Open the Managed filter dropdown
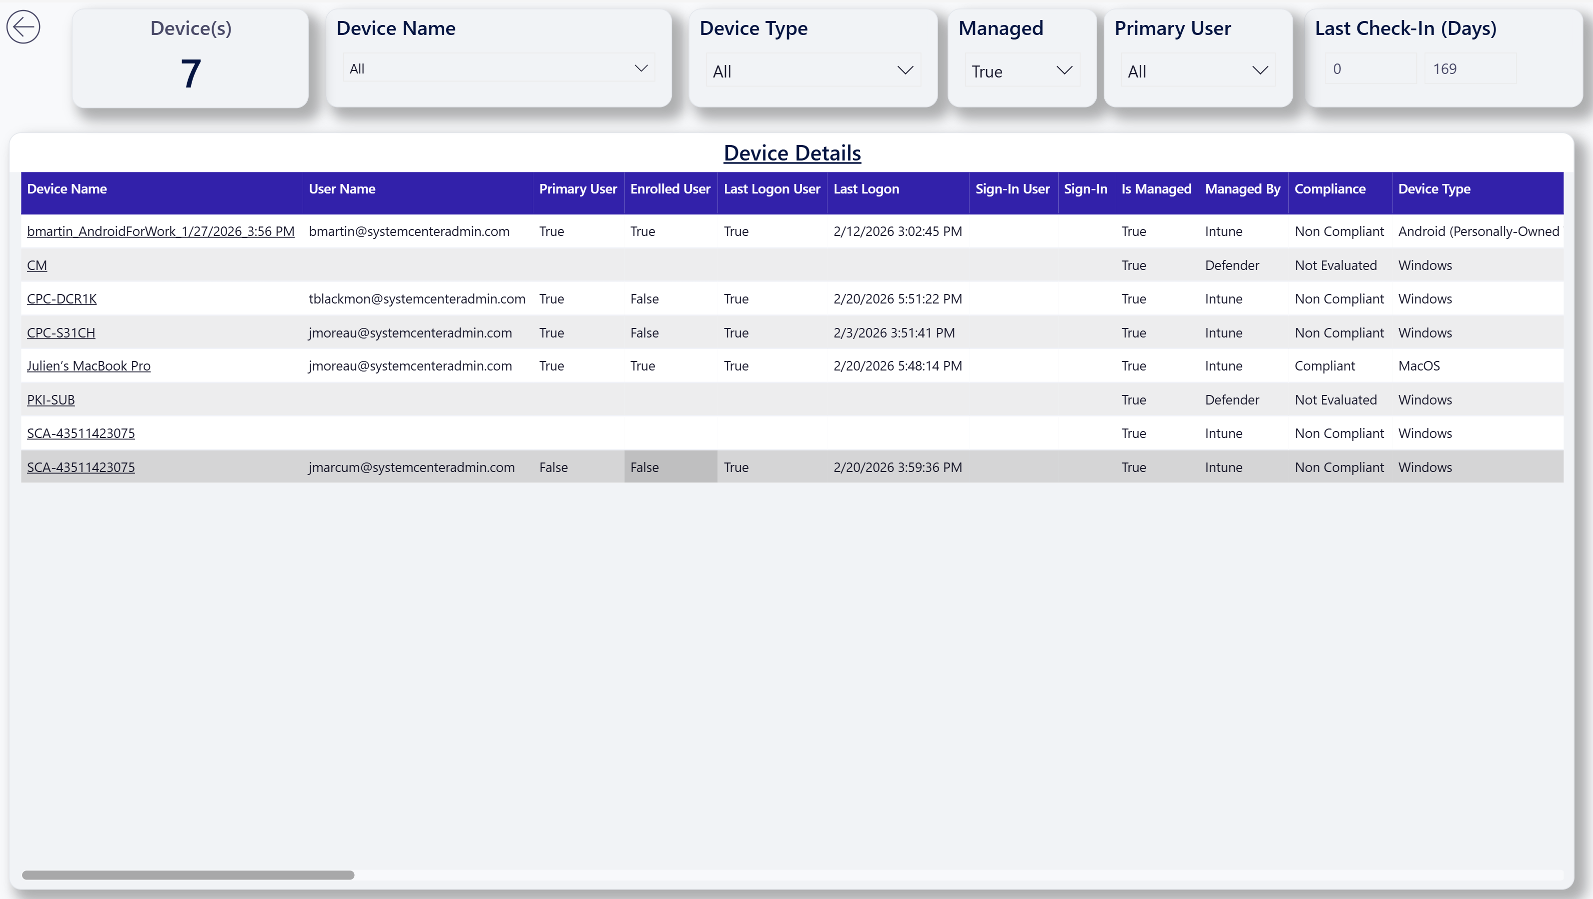Viewport: 1593px width, 899px height. pyautogui.click(x=1022, y=71)
